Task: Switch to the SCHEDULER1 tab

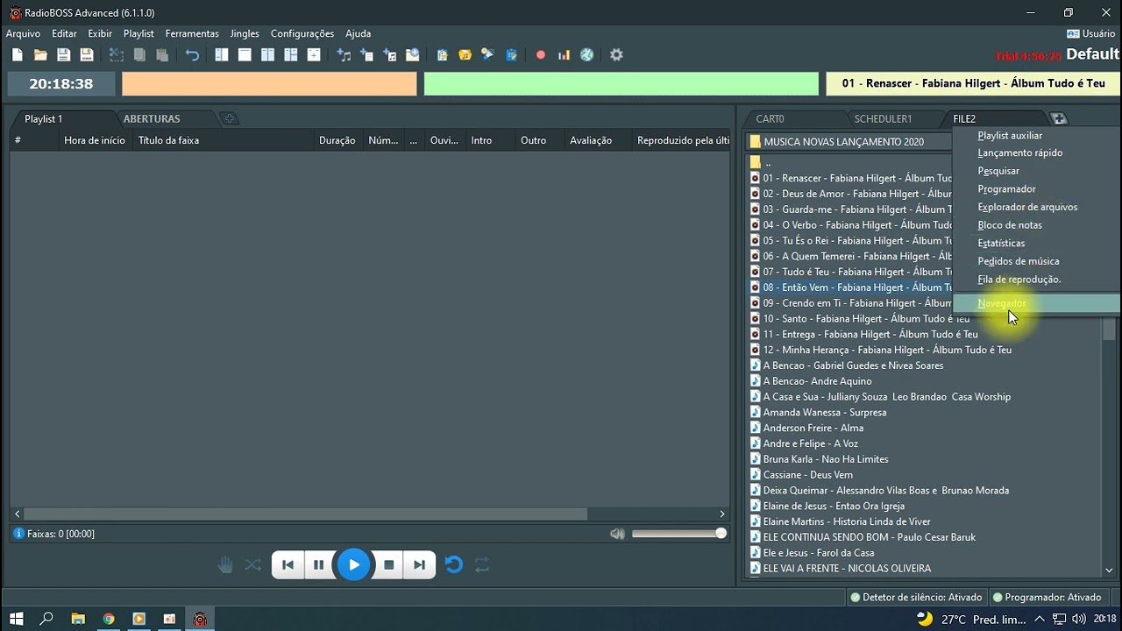Action: click(883, 118)
